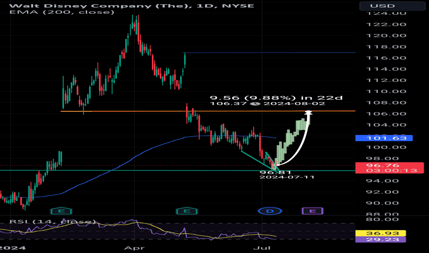Click the 80.00 RSI axis level

pos(383,219)
